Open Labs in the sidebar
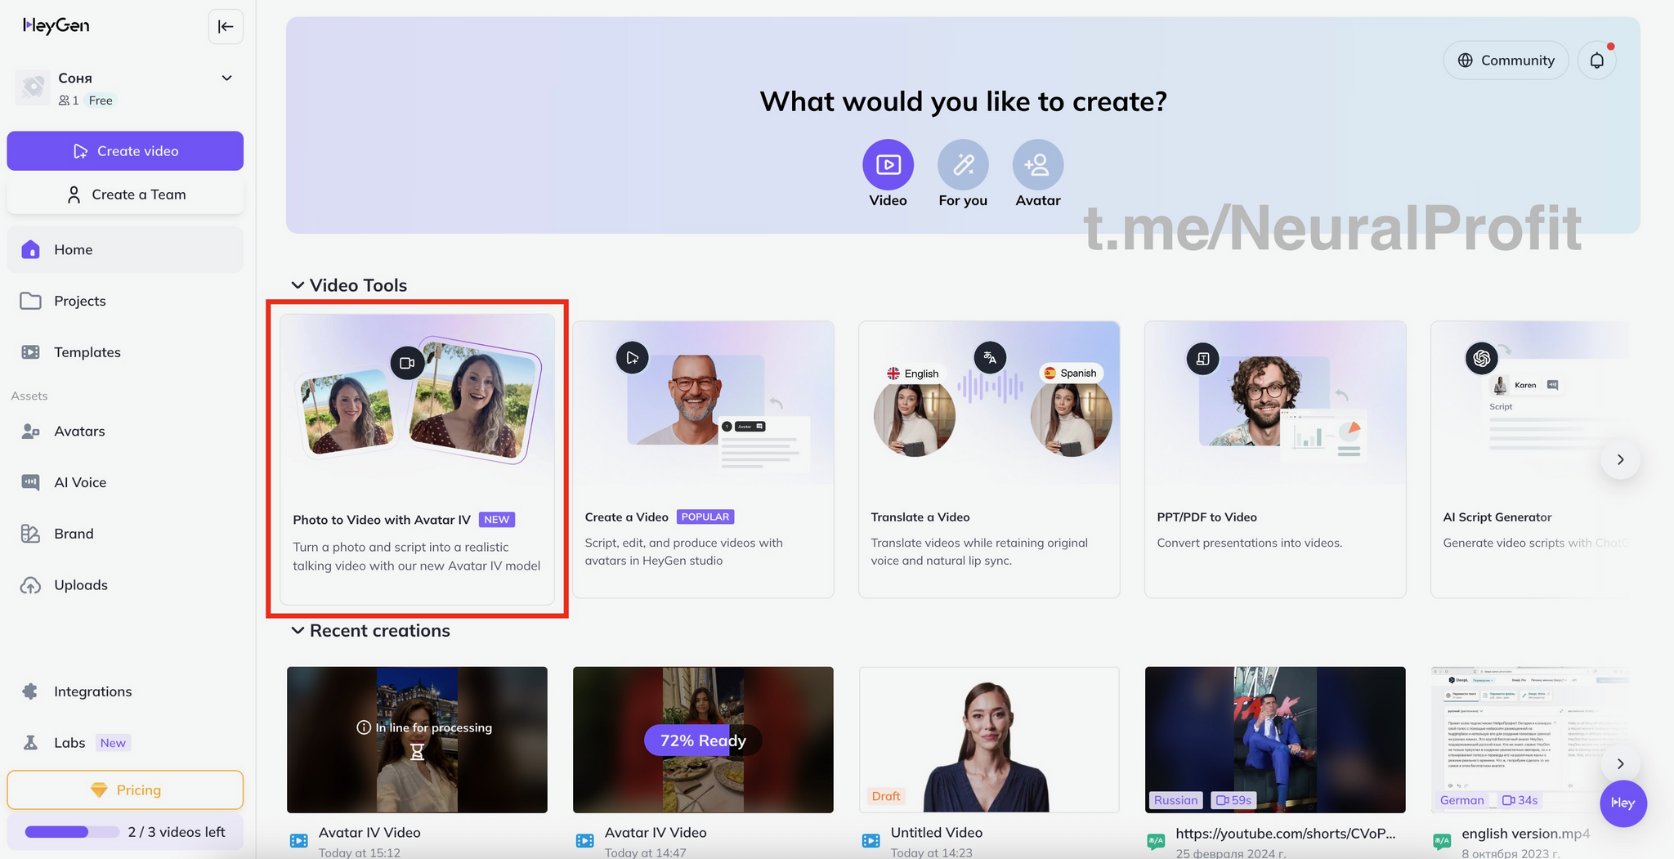Screen dimensions: 1674x859 click(x=125, y=743)
